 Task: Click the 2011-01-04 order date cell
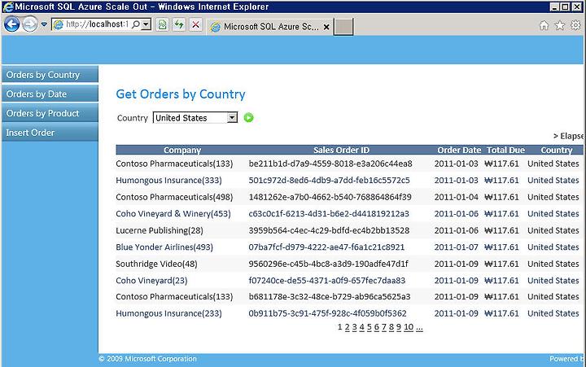pyautogui.click(x=456, y=197)
